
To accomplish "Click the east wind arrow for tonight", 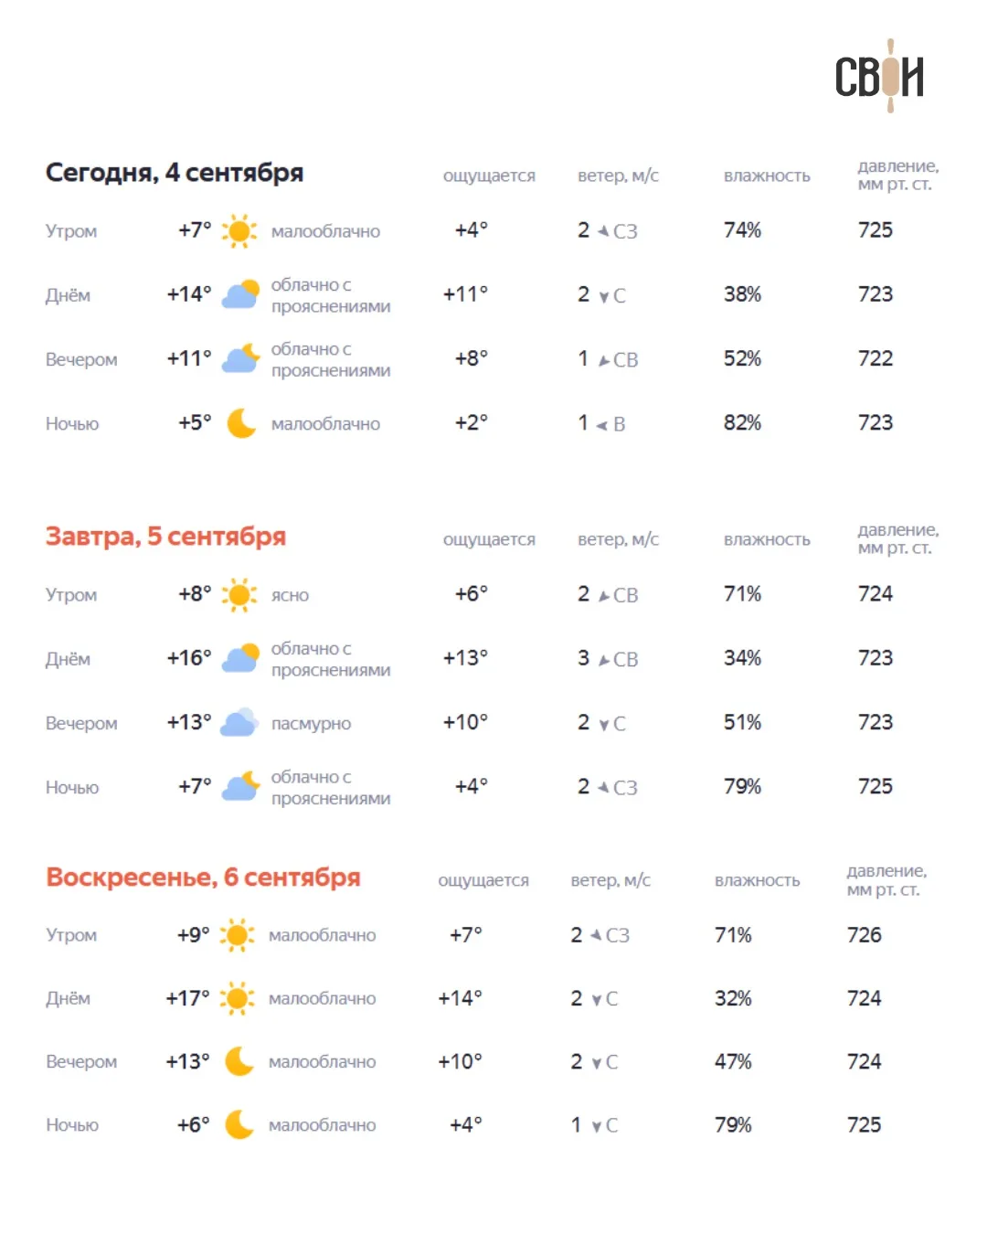I will [601, 425].
